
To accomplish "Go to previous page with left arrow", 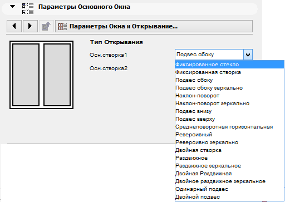I will pyautogui.click(x=14, y=26).
